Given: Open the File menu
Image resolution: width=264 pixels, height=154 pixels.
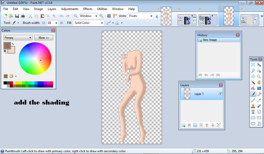Looking at the screenshot, I should click(x=6, y=9).
